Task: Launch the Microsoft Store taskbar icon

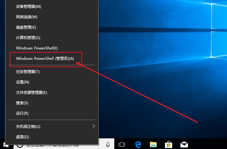Action: click(168, 145)
